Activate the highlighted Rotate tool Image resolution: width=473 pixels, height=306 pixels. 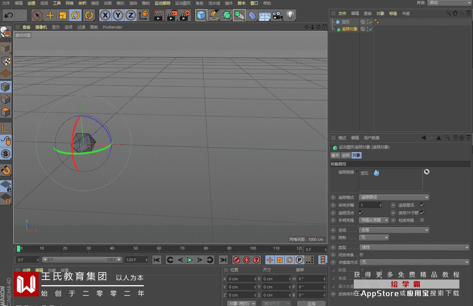click(x=76, y=15)
